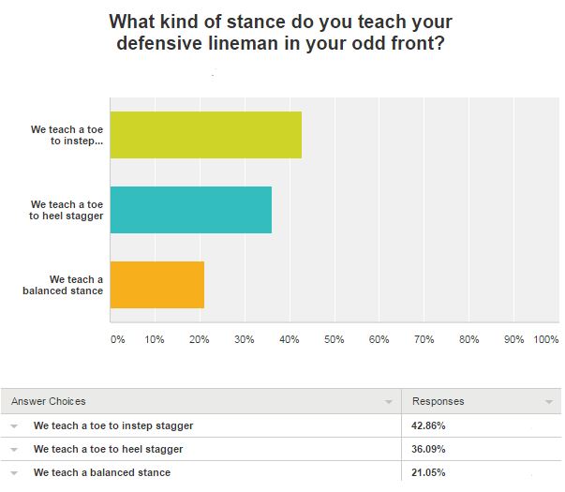This screenshot has height=492, width=565.
Task: Select the 'We teach a balanced stance' chart label
Action: pos(63,285)
